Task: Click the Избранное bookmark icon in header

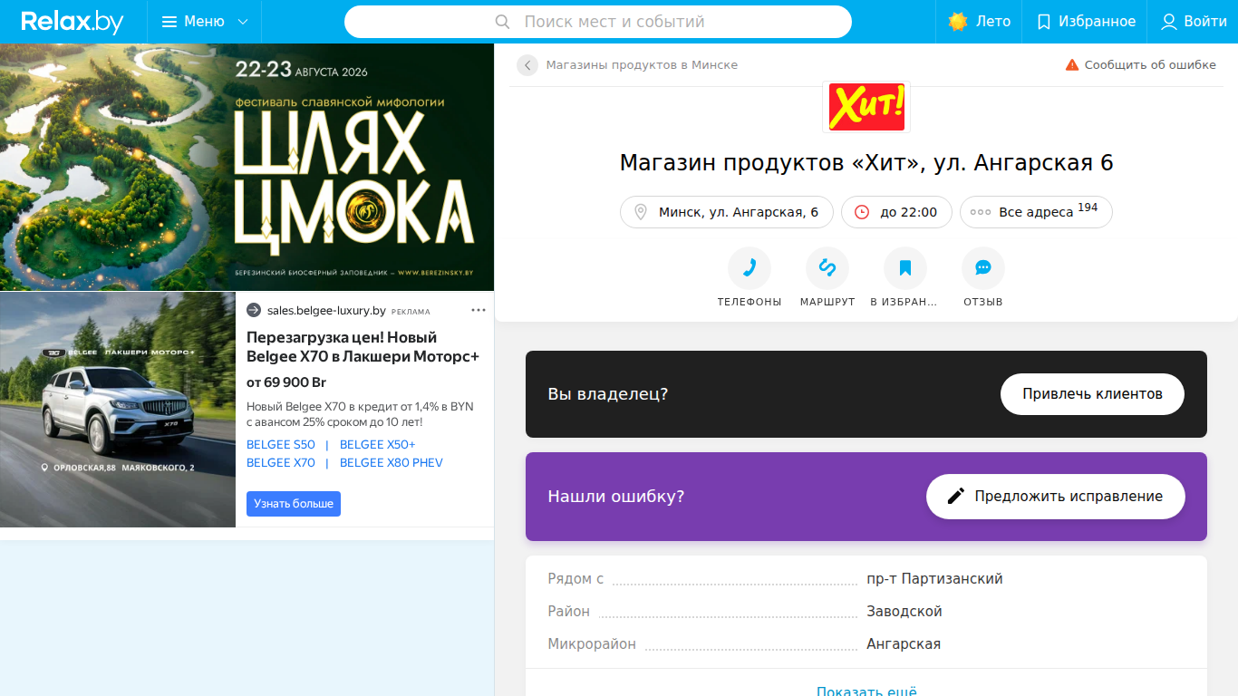Action: coord(1044,22)
